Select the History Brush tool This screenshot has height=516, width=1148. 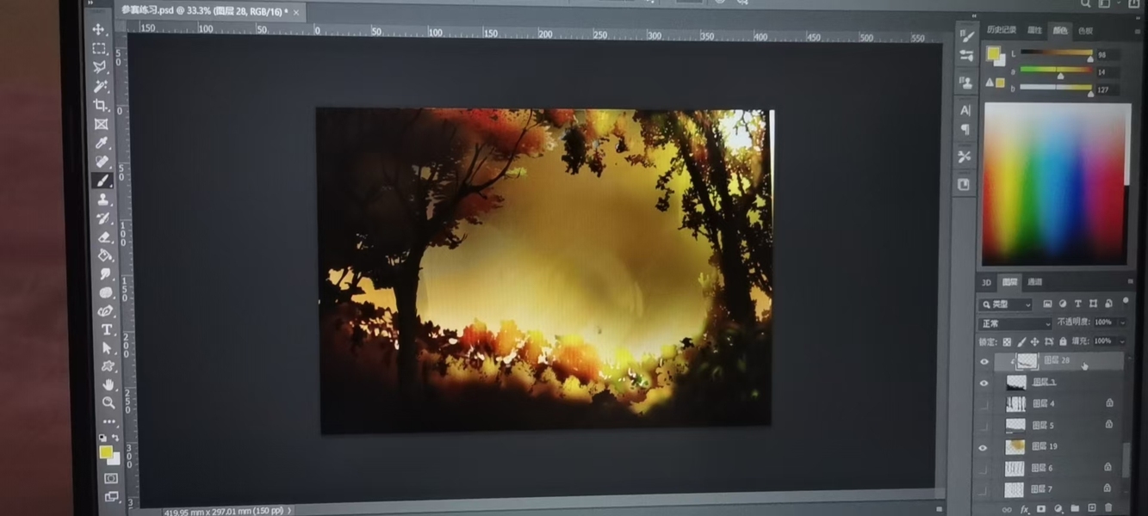coord(104,218)
